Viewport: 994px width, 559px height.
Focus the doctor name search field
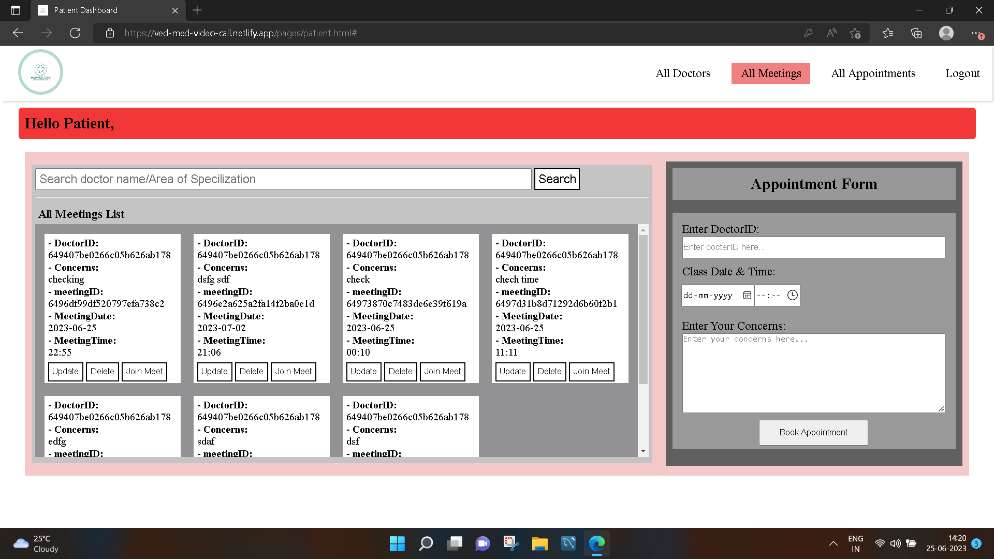(283, 179)
